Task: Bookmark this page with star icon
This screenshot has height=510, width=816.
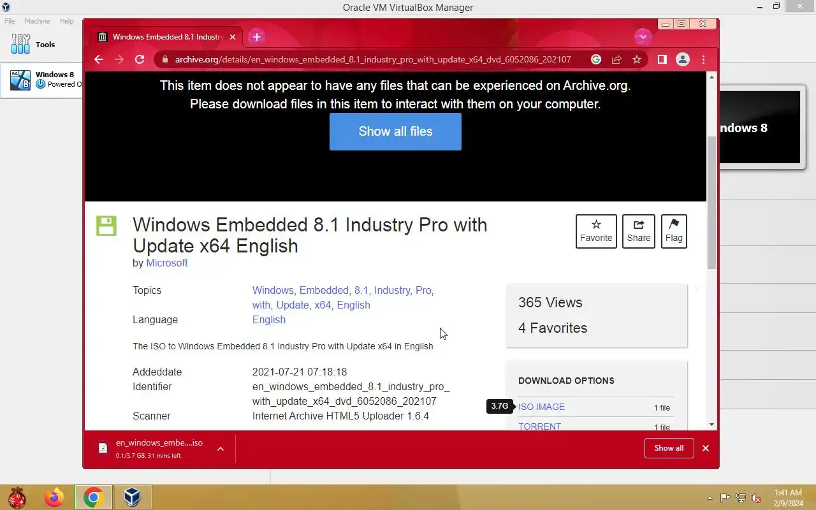Action: coord(637,59)
